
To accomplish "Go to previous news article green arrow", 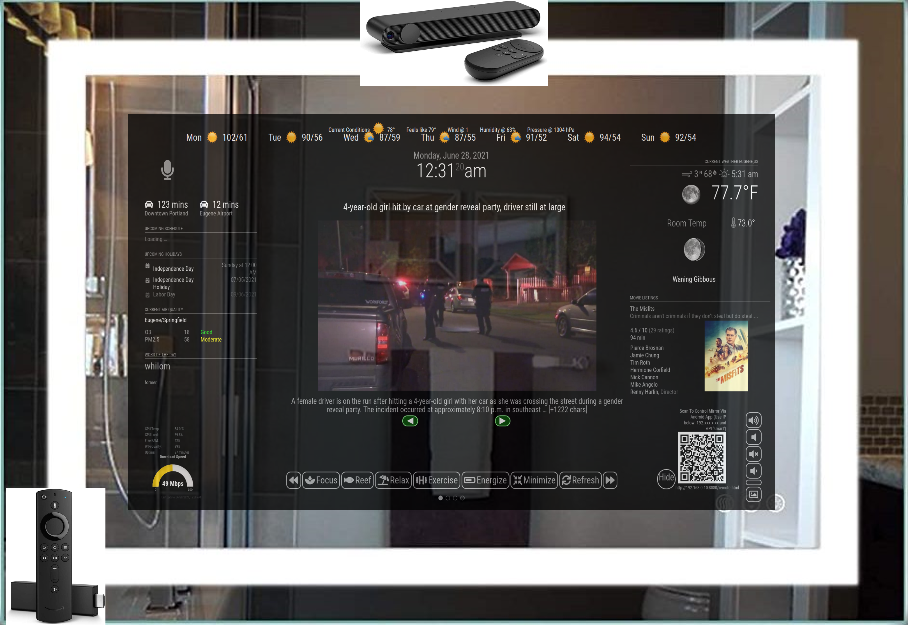I will pos(410,421).
